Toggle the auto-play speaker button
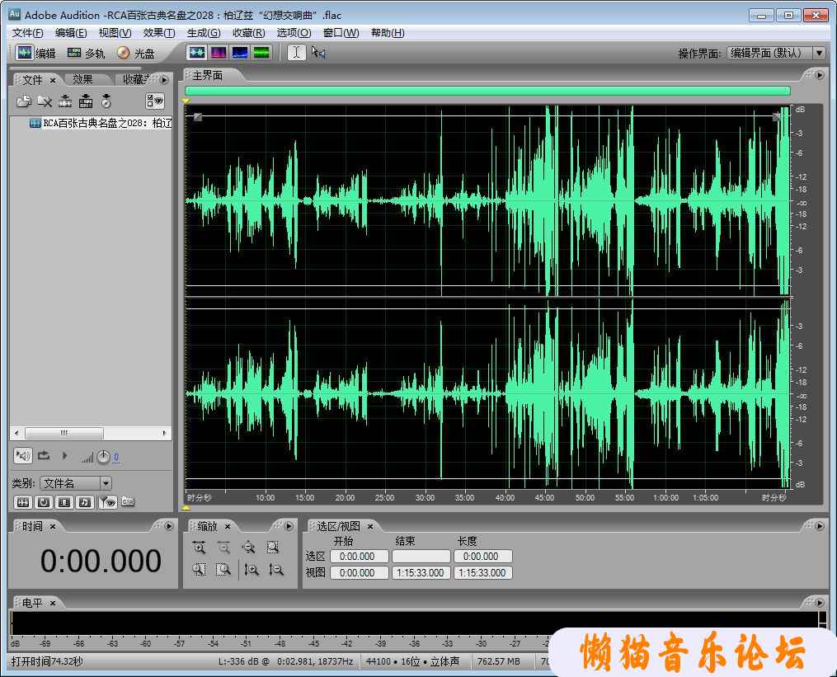837x677 pixels. click(22, 455)
